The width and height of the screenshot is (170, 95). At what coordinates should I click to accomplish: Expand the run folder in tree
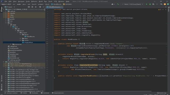coord(6,21)
